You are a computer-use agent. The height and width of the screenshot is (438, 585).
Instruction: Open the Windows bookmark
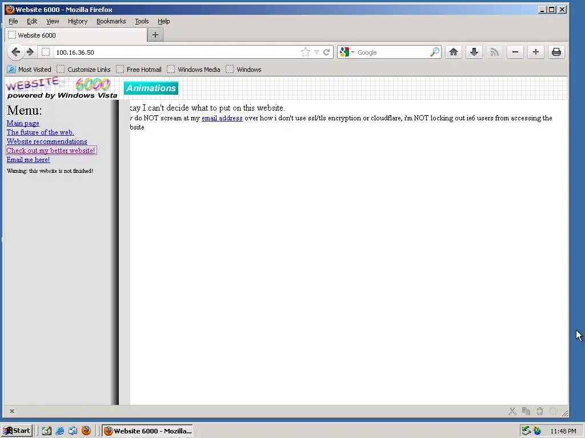pyautogui.click(x=243, y=70)
